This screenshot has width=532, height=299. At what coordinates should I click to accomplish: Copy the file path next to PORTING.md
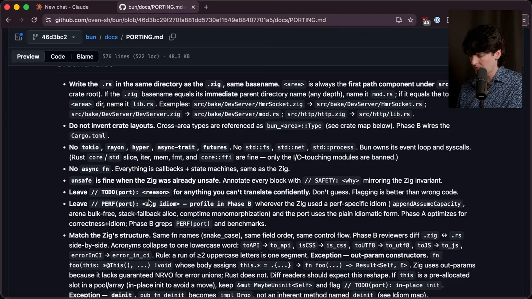pos(172,37)
